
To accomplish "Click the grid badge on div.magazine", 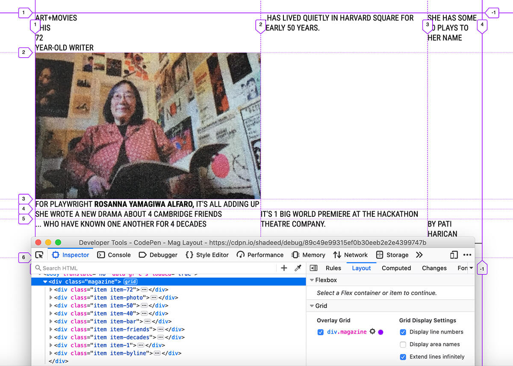I will click(130, 282).
